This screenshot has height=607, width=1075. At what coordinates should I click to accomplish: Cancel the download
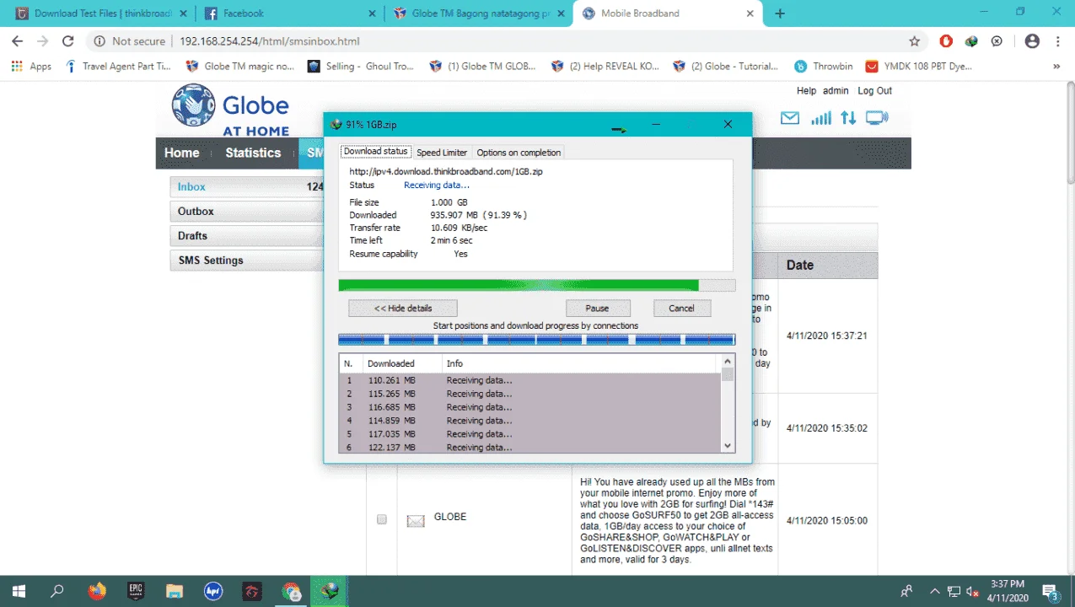click(x=681, y=309)
